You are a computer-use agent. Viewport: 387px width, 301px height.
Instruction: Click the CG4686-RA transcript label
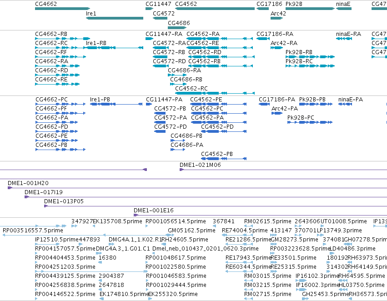click(x=184, y=70)
